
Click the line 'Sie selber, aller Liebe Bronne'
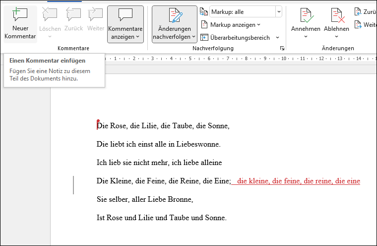145,199
